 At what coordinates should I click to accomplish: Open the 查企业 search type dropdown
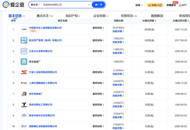35,5
